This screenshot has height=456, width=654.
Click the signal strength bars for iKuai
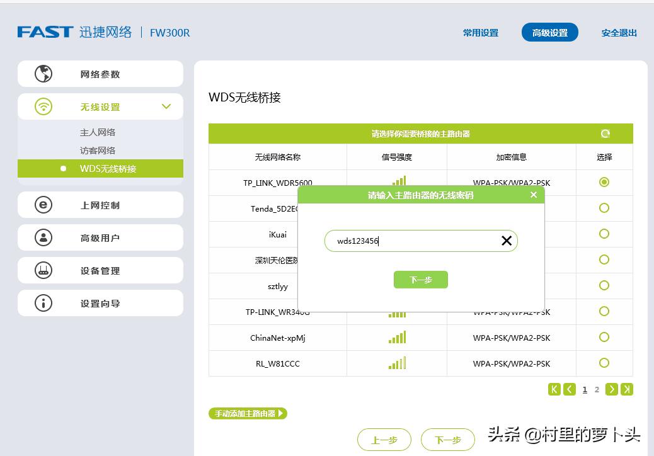point(397,234)
